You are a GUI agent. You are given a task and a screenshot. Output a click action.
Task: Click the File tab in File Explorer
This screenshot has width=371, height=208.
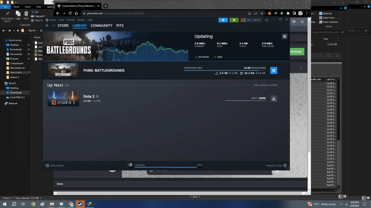coord(5,7)
